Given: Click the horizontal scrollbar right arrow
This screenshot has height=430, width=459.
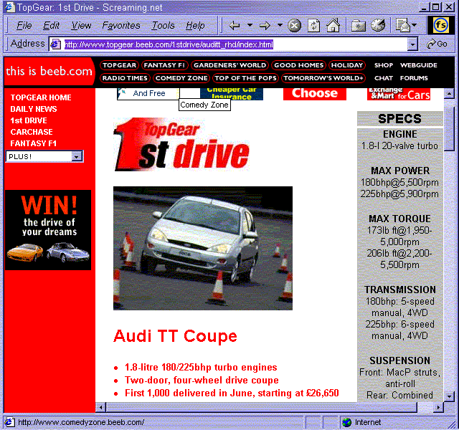Looking at the screenshot, I should (x=438, y=407).
